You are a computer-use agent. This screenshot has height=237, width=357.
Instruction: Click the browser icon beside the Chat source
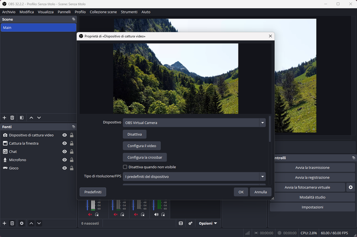coord(5,152)
